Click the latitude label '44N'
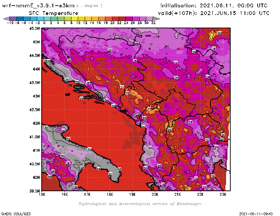 pyautogui.click(x=36, y=69)
